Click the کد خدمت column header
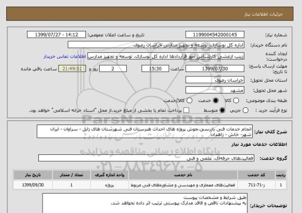The image size is (302, 213). click(256, 175)
